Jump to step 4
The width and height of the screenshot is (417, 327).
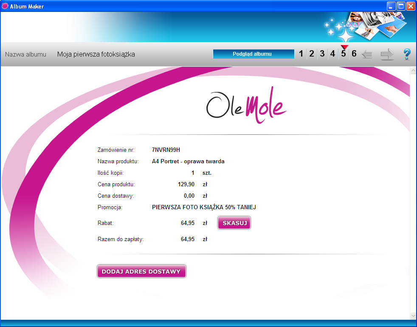332,54
